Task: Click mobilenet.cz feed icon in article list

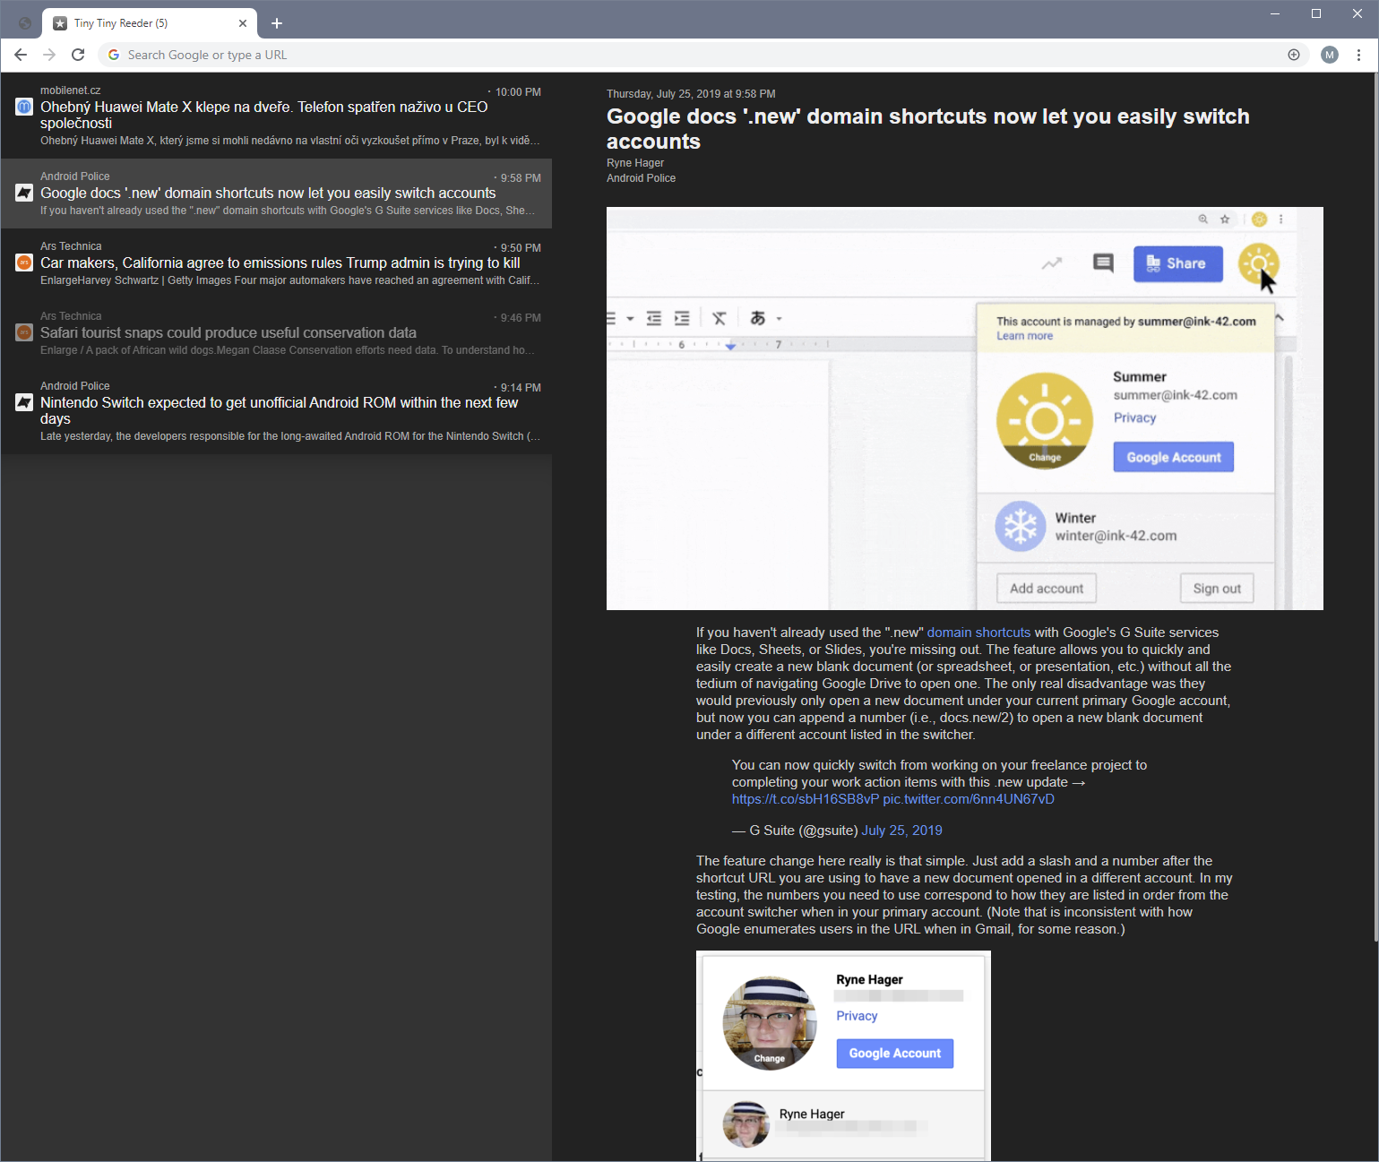Action: pos(24,107)
